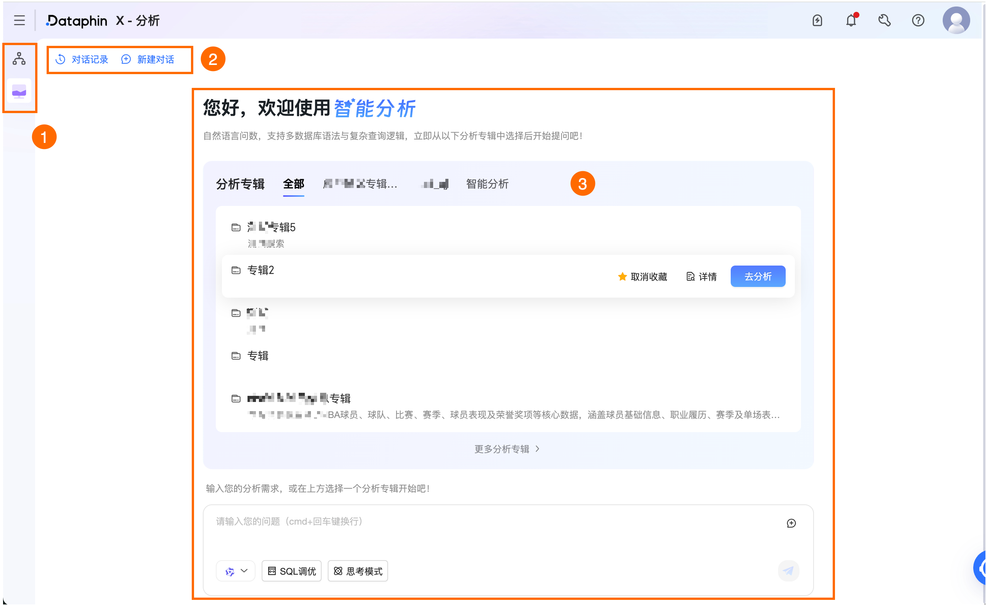The image size is (987, 606).
Task: Toggle SQL调优 mode
Action: coord(291,571)
